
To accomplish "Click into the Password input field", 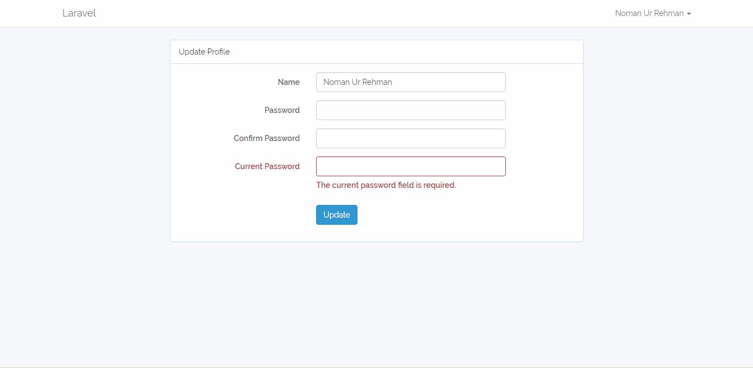I will point(410,110).
